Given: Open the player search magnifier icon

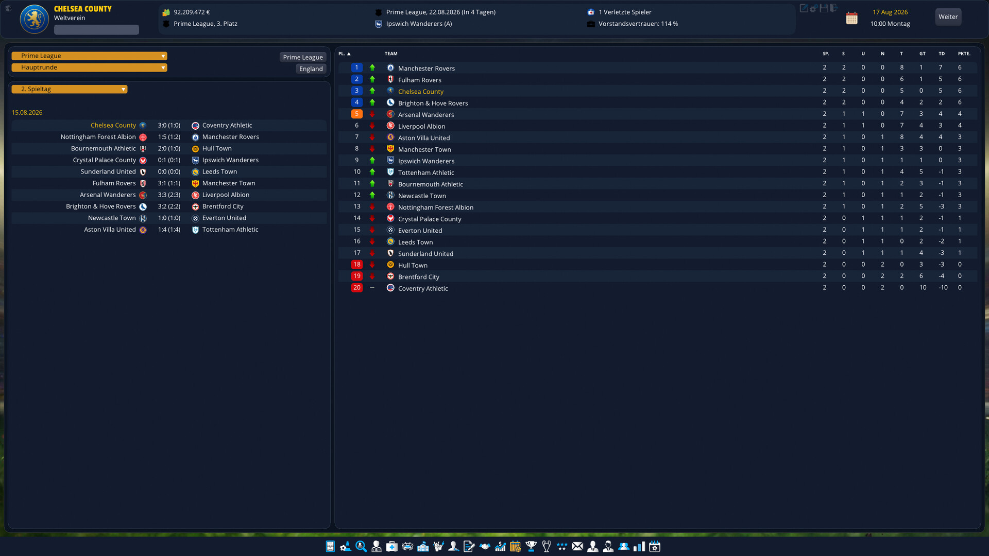Looking at the screenshot, I should [361, 546].
